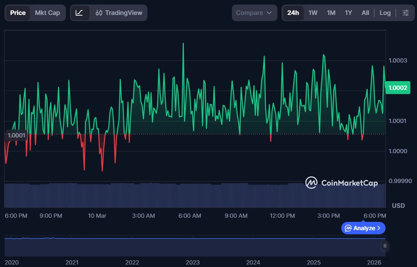Select the 24h time range
The width and height of the screenshot is (417, 267).
coord(293,13)
